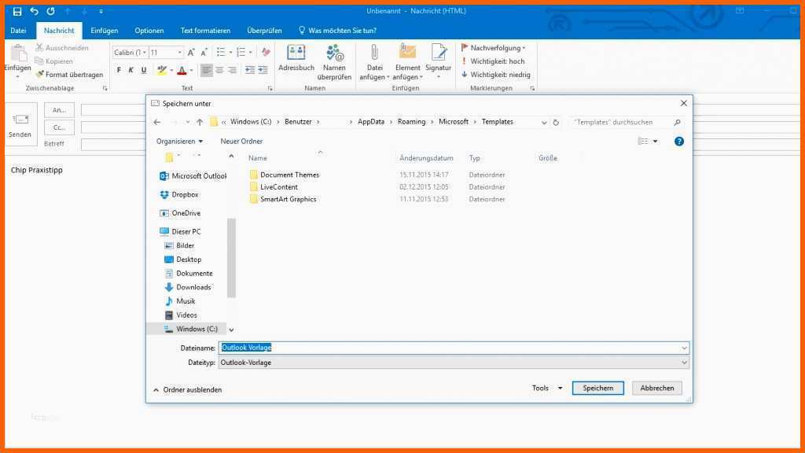Switch to the Überprüfen tab
This screenshot has width=805, height=453.
264,31
